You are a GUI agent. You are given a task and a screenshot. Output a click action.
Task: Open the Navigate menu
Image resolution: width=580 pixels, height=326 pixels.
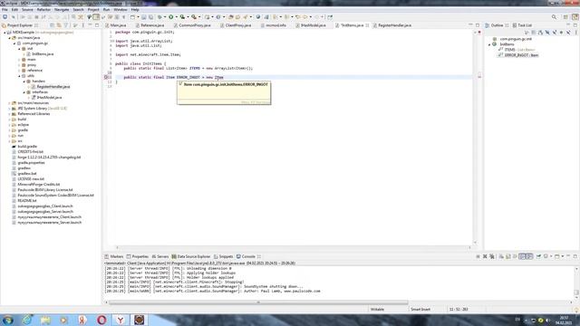pos(62,10)
